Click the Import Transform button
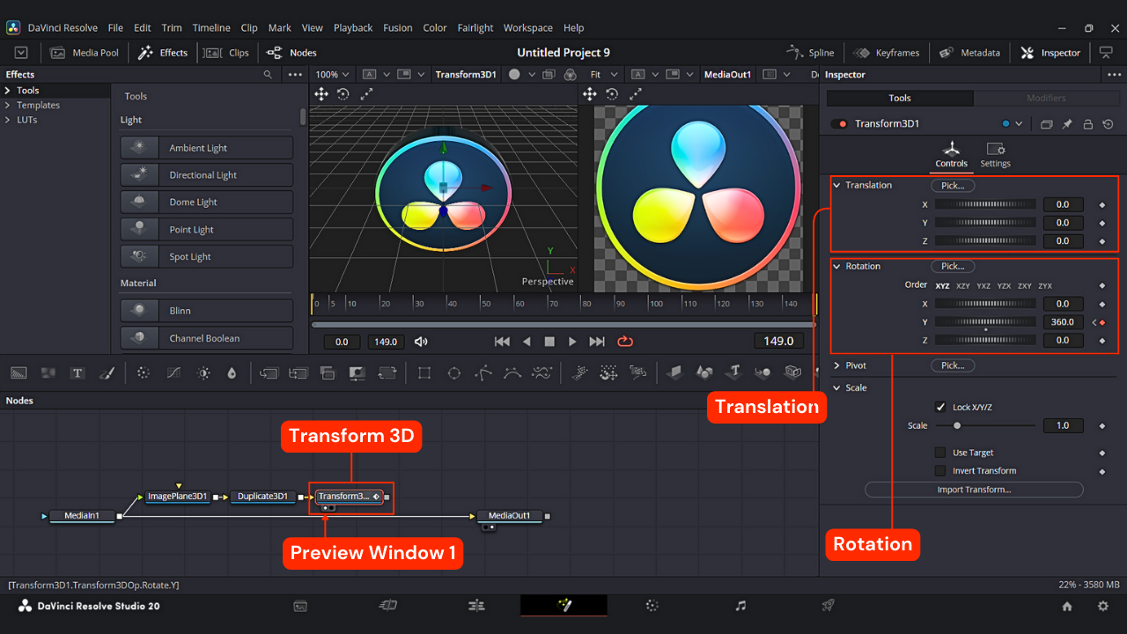Viewport: 1127px width, 634px height. click(974, 490)
